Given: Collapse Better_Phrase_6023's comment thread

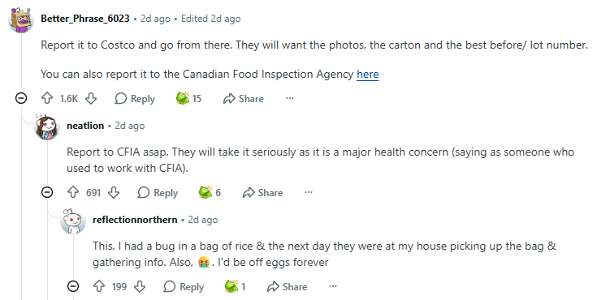Looking at the screenshot, I should (x=21, y=98).
